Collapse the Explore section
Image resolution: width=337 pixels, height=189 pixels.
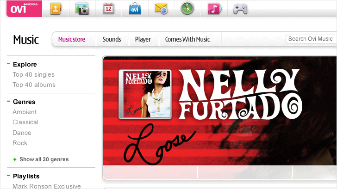tap(8, 64)
